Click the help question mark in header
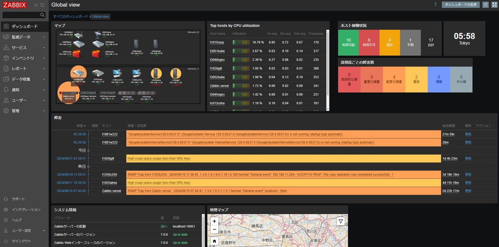The height and width of the screenshot is (247, 499). click(435, 5)
